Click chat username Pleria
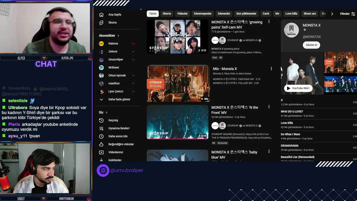357x201 pixels. (x=14, y=125)
